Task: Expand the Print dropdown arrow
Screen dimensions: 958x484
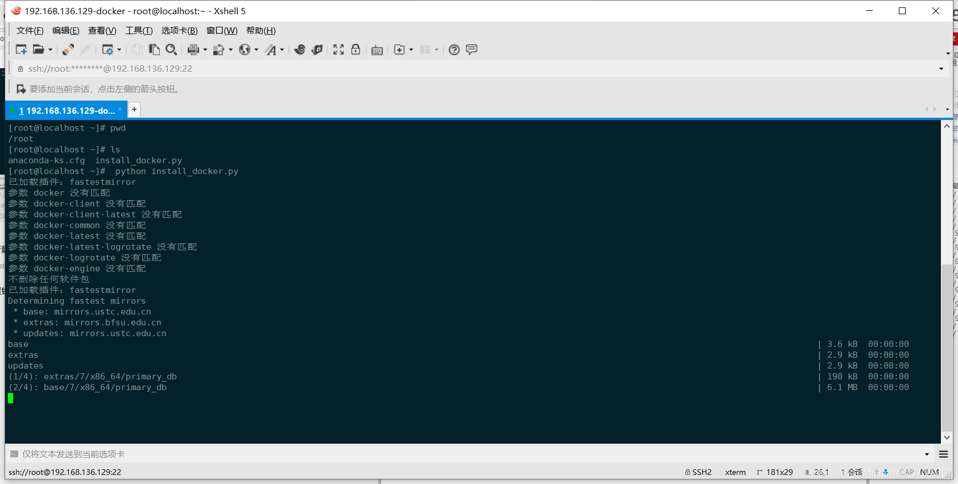Action: (205, 50)
